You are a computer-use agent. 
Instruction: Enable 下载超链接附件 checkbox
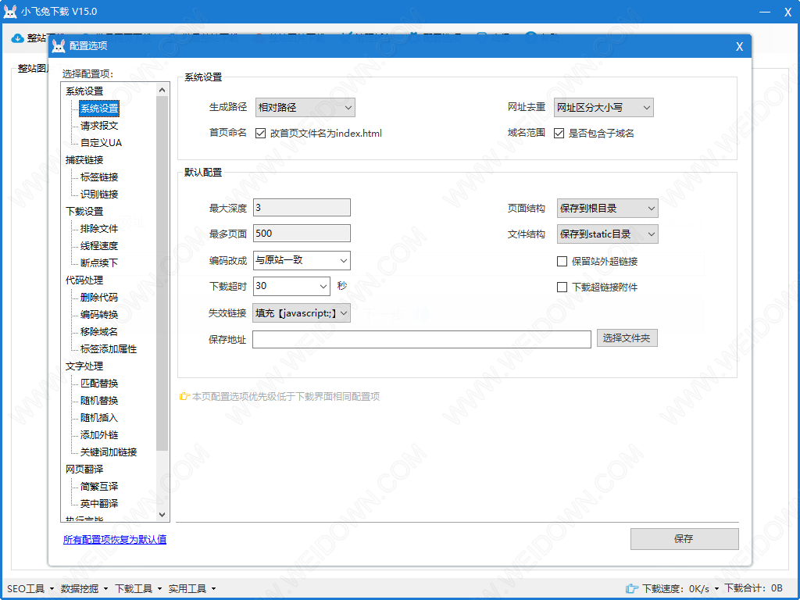562,287
